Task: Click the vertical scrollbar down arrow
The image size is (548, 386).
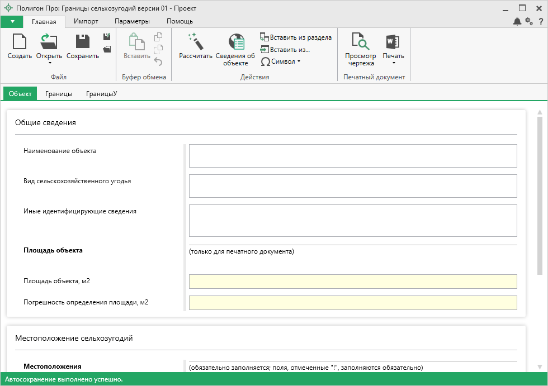Action: click(x=540, y=366)
